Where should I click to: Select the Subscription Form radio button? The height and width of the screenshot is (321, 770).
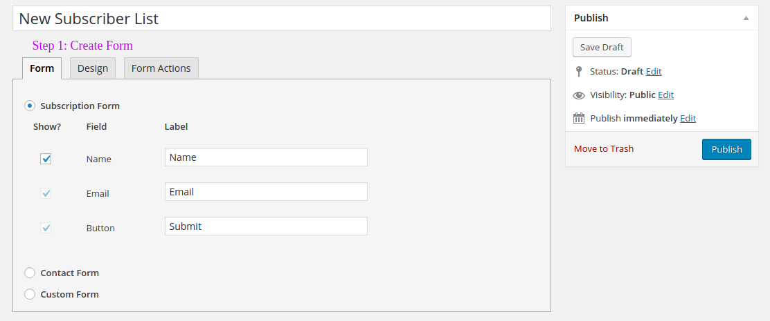pos(30,106)
